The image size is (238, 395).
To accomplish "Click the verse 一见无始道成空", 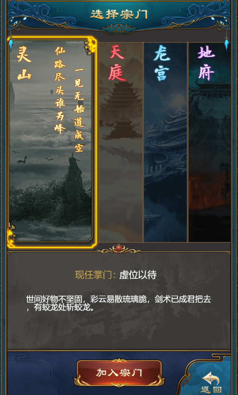I will point(79,109).
